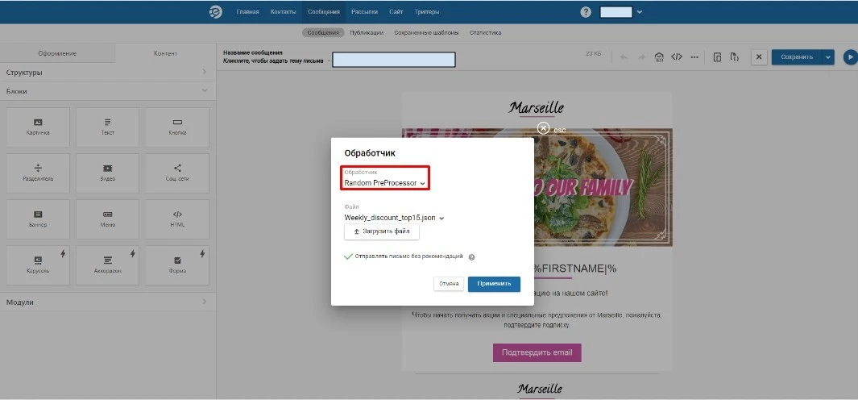Open the Weekly_discount_top15.json file dropdown

click(394, 218)
